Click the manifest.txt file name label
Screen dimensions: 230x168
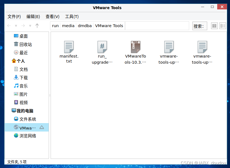pos(69,59)
